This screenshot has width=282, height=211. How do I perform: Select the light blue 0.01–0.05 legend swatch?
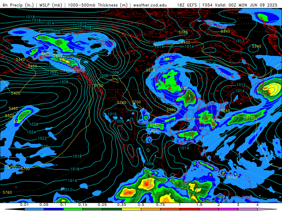[34, 209]
